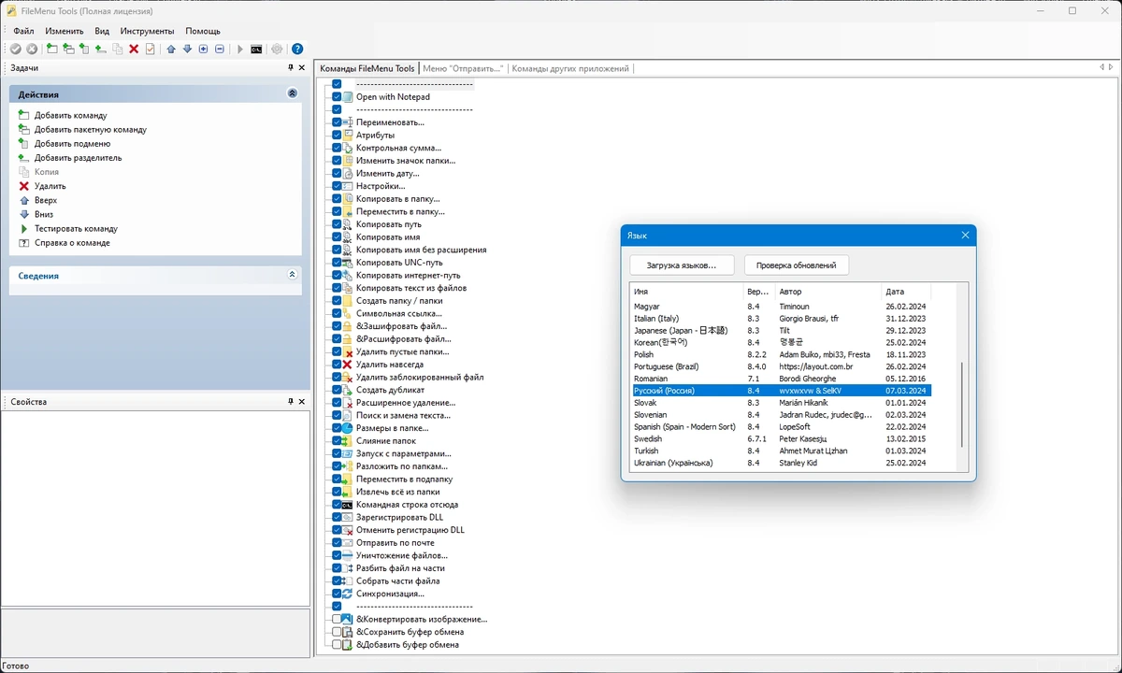Click the Удалить навсегда red X icon
The height and width of the screenshot is (673, 1122).
[348, 365]
